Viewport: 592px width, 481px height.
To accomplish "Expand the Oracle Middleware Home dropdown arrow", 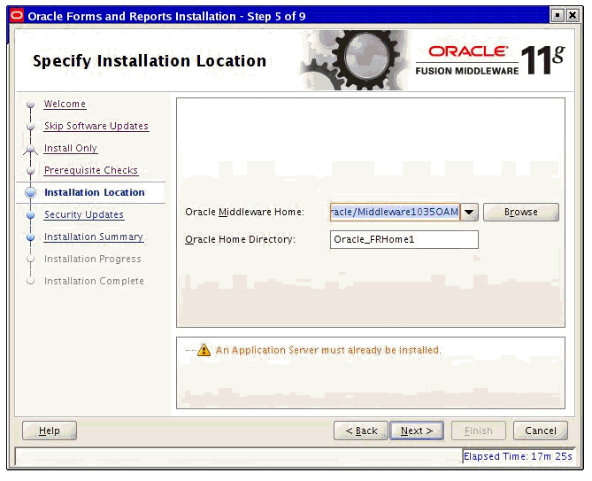I will coord(469,212).
